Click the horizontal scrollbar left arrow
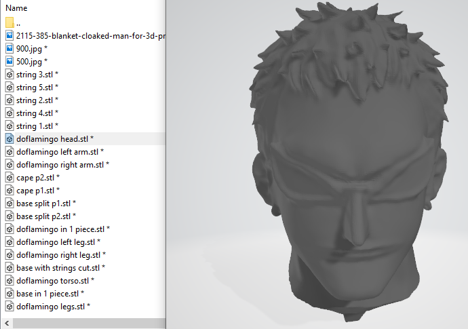Viewport: 468px width, 329px height. [x=7, y=323]
